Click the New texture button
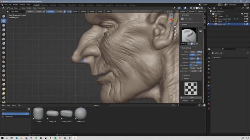 pyautogui.click(x=192, y=98)
